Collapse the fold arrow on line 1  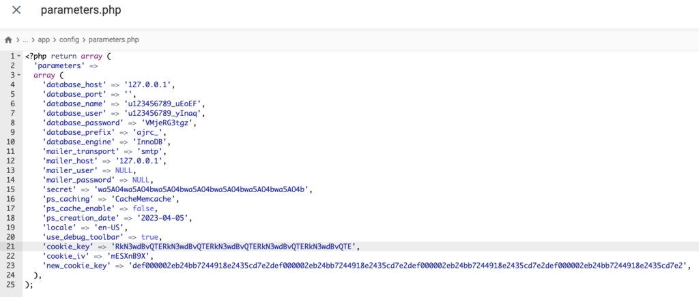click(x=19, y=56)
